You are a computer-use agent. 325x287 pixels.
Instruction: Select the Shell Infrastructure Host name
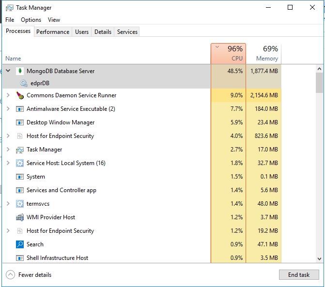pyautogui.click(x=58, y=258)
